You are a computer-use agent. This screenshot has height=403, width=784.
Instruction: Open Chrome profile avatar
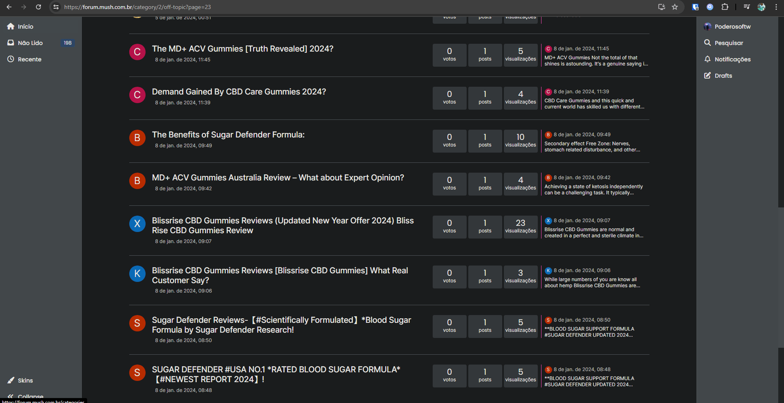point(762,7)
